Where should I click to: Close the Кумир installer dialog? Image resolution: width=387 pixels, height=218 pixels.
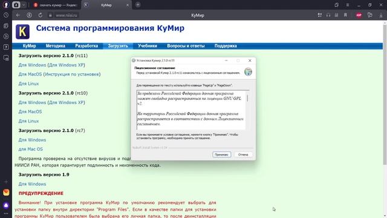250,61
